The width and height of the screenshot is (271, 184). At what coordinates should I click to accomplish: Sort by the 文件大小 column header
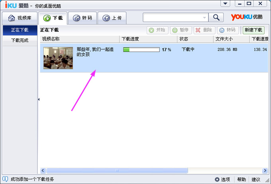pos(232,39)
